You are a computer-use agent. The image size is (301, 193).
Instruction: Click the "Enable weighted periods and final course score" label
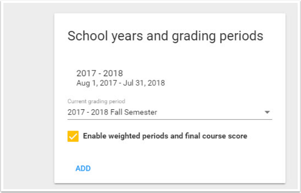pos(165,136)
